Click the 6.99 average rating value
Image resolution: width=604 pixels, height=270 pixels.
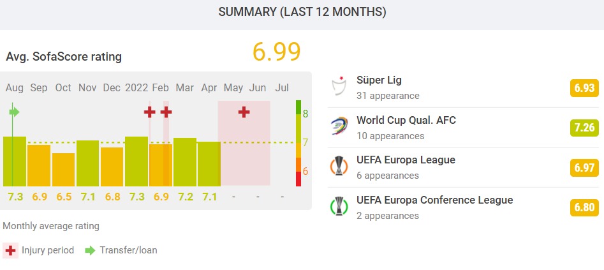(276, 52)
